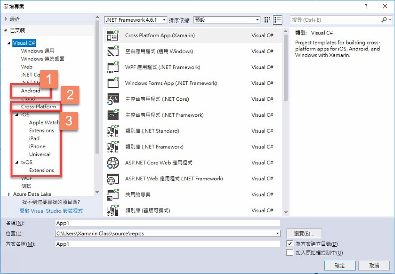The height and width of the screenshot is (274, 395).
Task: Collapse the 已安裝 node
Action: (6, 30)
